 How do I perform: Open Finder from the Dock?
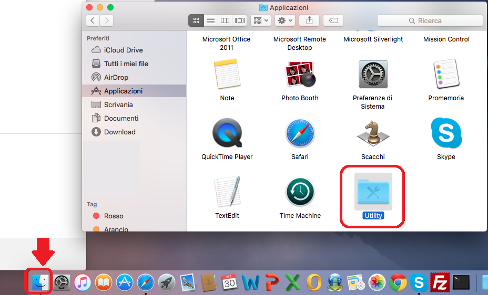40,282
